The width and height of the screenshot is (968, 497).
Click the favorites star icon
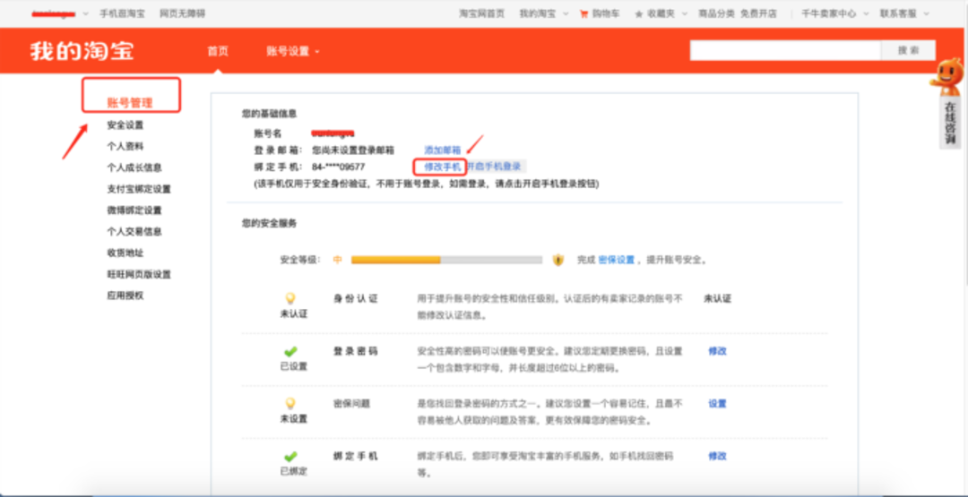639,13
